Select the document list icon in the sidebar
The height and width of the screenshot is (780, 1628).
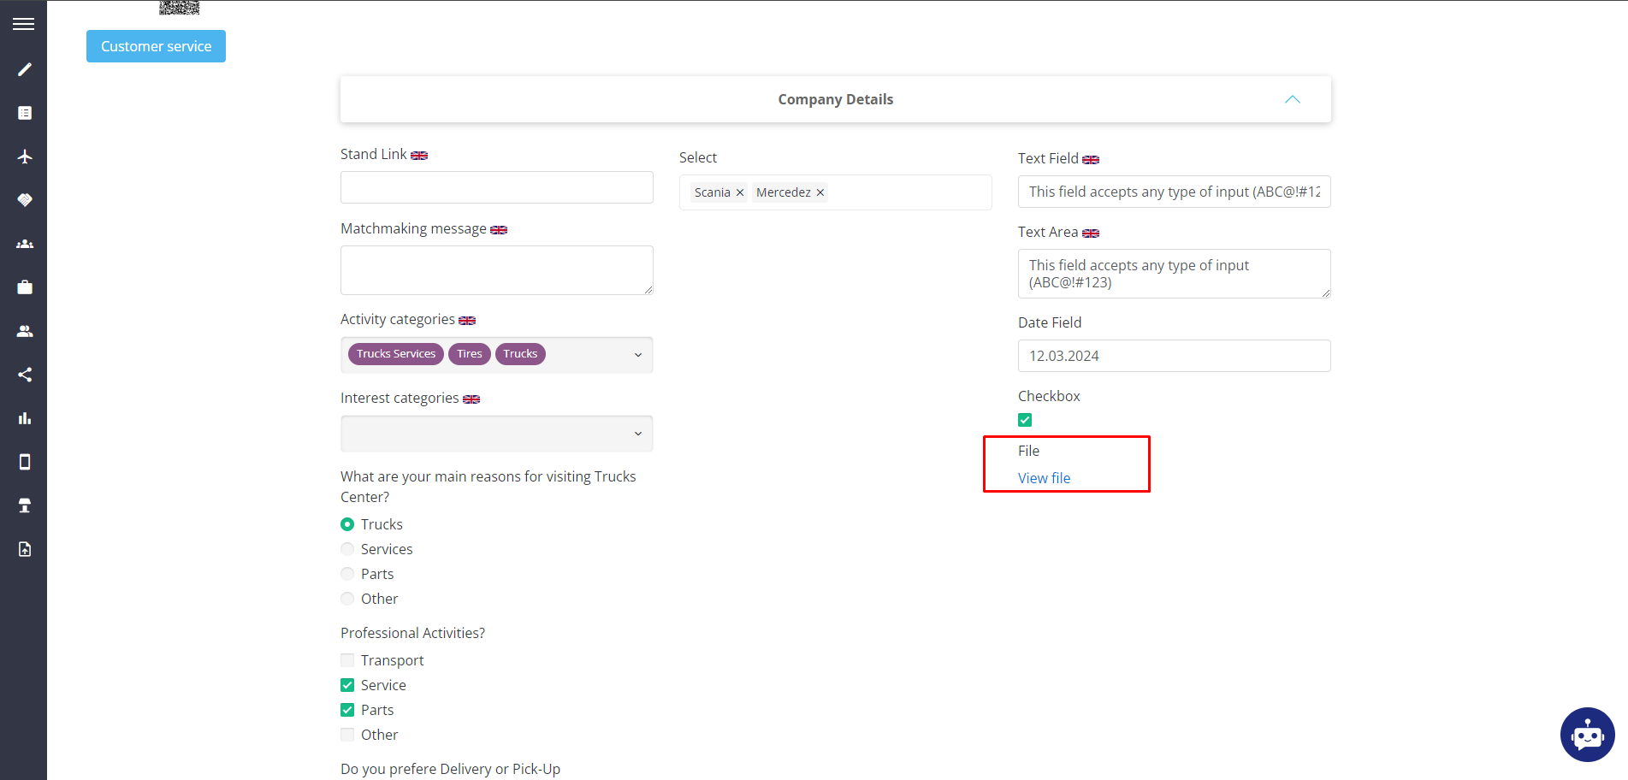[24, 112]
